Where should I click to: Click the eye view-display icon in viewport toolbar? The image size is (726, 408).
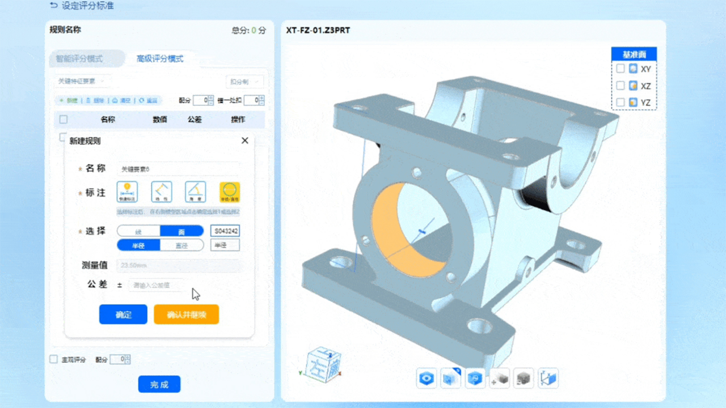pyautogui.click(x=427, y=378)
